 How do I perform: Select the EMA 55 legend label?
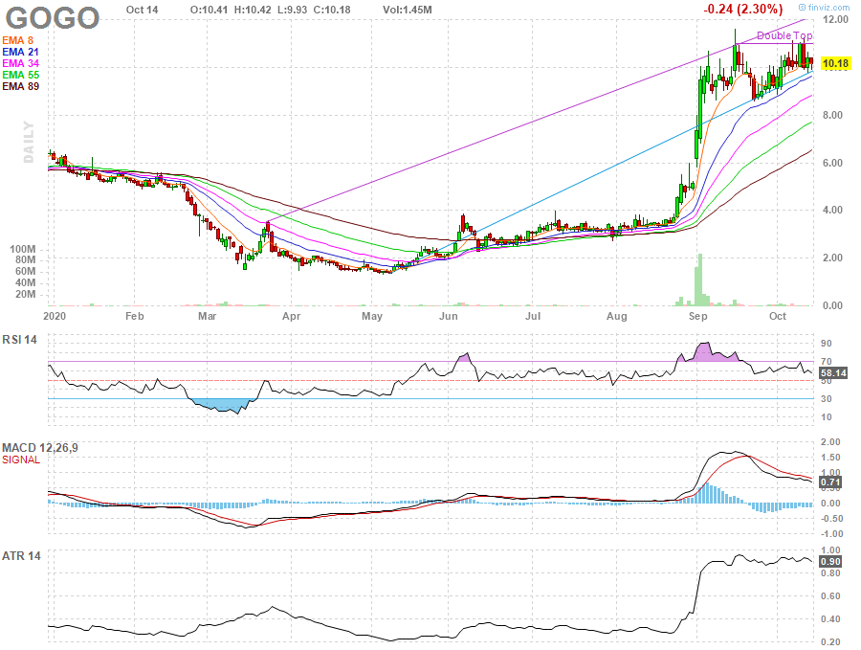(x=20, y=75)
